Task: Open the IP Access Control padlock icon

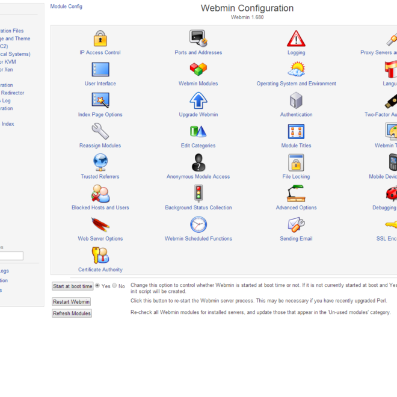Action: [x=100, y=38]
